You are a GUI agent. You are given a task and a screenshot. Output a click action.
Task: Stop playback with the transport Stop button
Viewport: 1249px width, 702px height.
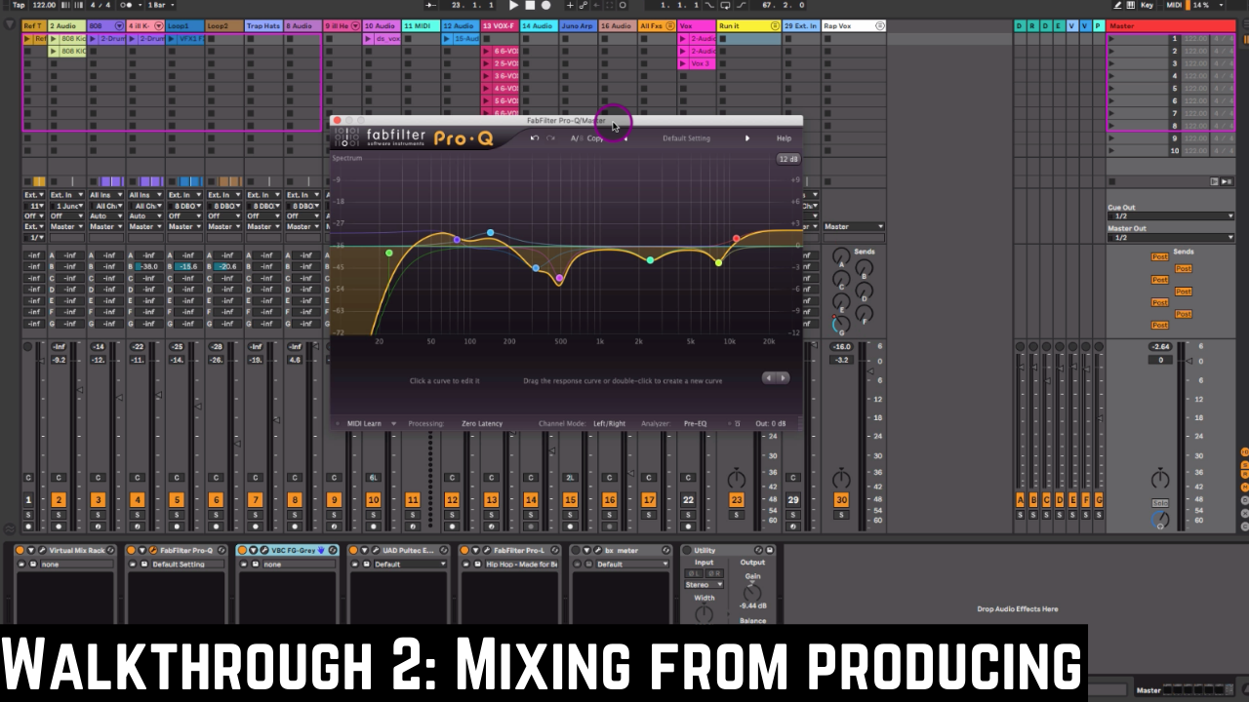[x=530, y=6]
